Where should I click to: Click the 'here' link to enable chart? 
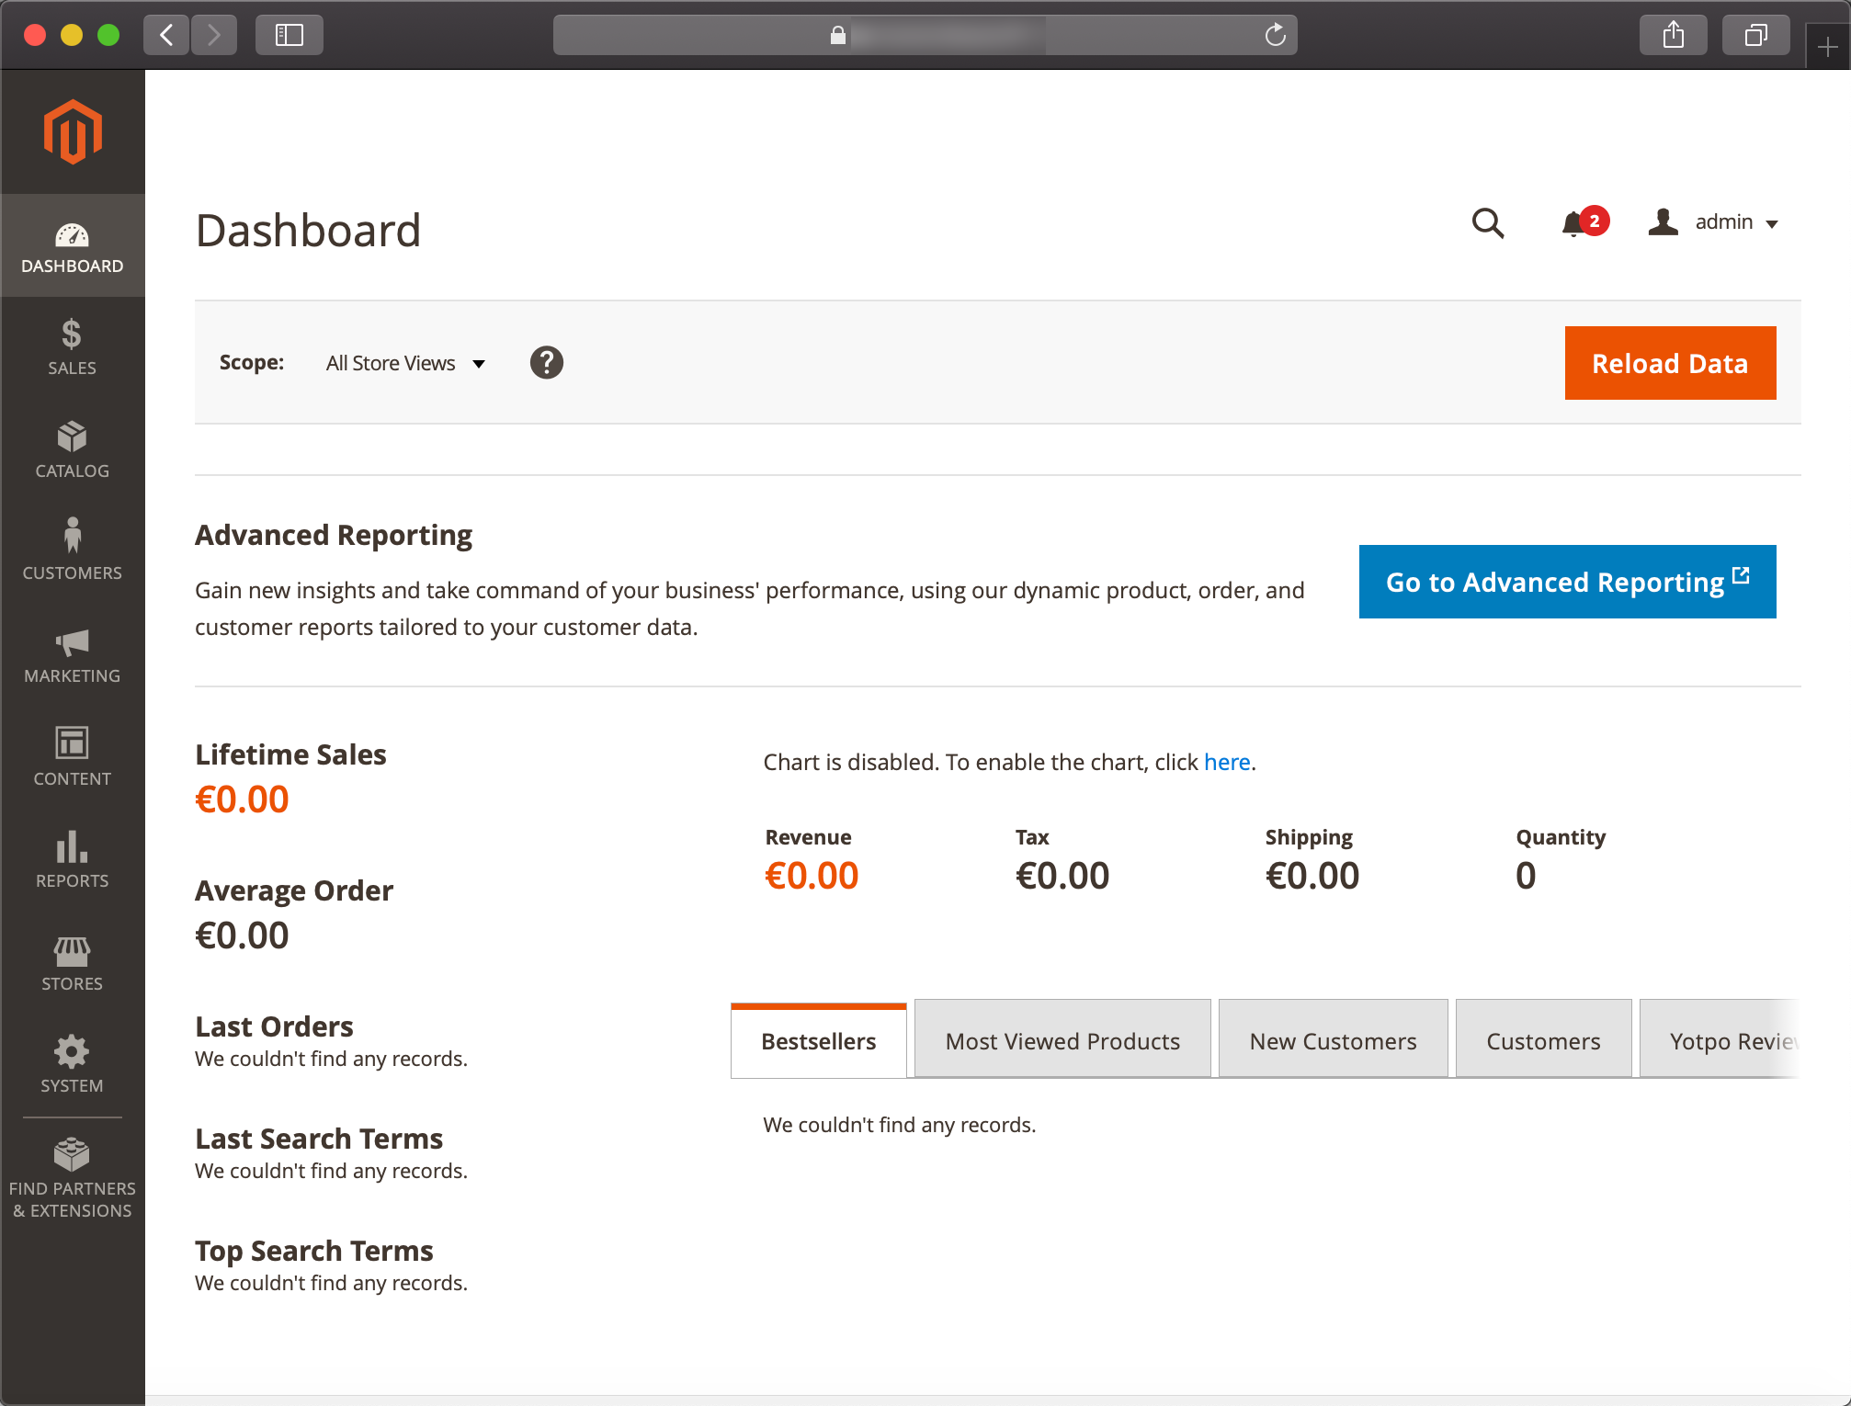pyautogui.click(x=1226, y=762)
